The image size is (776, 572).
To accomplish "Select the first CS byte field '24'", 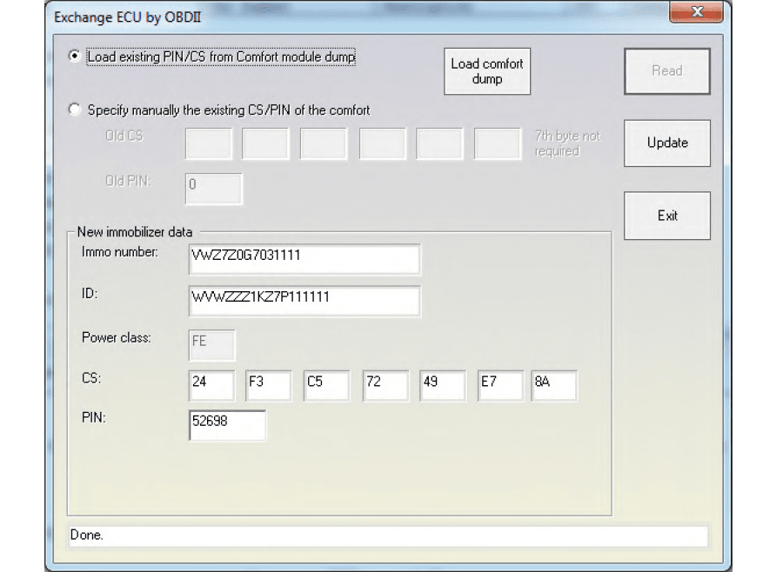I will click(211, 385).
